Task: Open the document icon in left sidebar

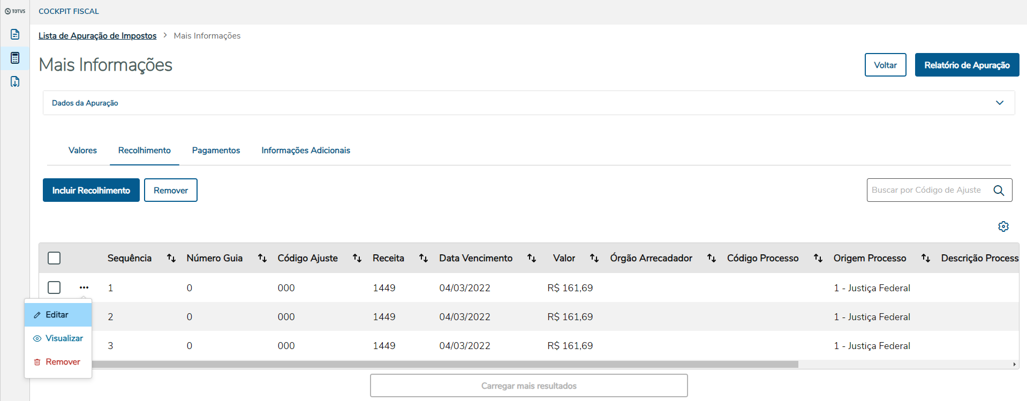Action: coord(15,34)
